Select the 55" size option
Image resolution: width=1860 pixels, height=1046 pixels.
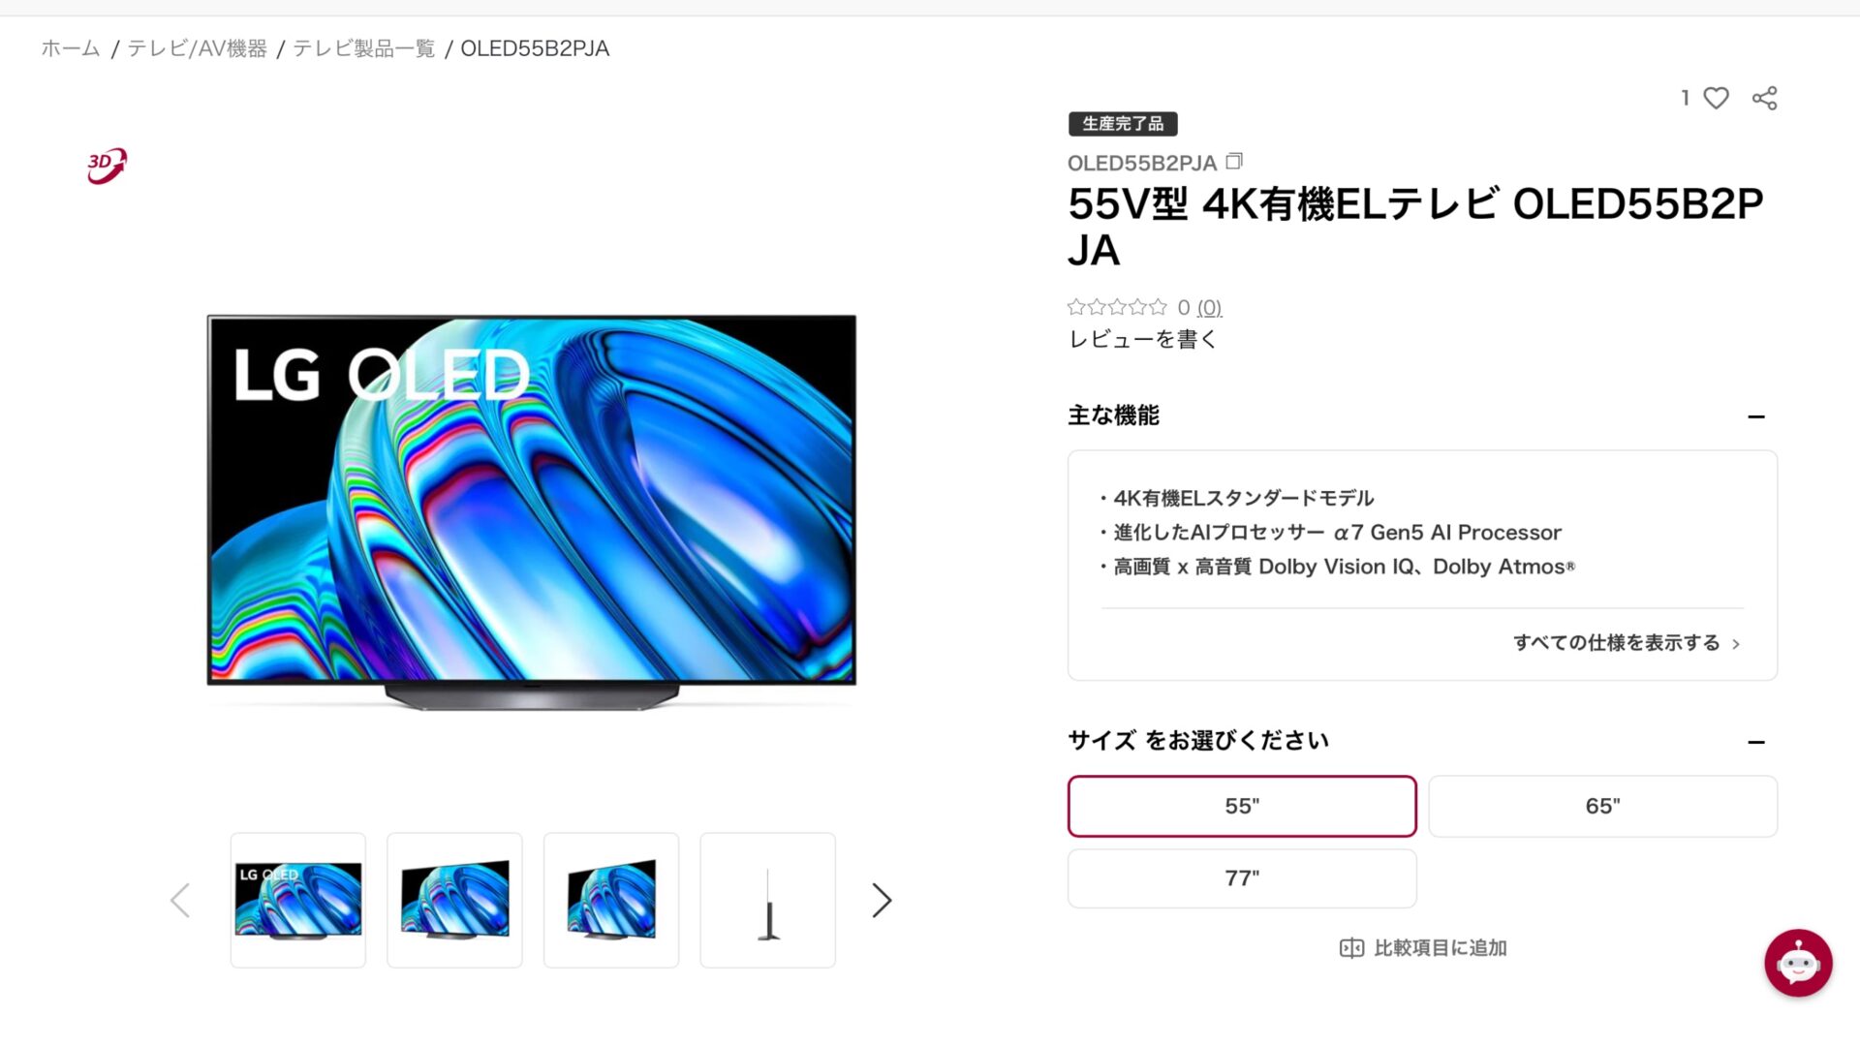[x=1242, y=806]
